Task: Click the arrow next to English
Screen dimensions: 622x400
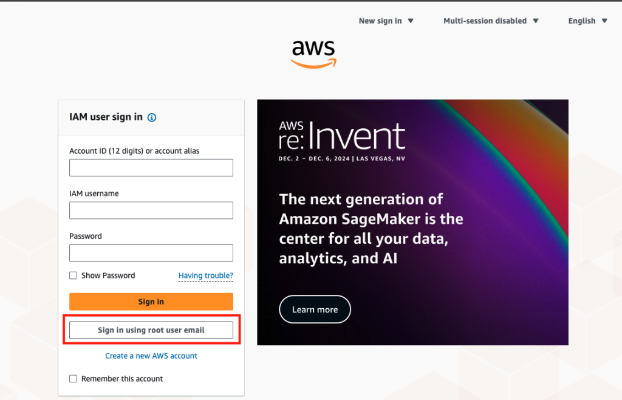Action: click(x=604, y=21)
